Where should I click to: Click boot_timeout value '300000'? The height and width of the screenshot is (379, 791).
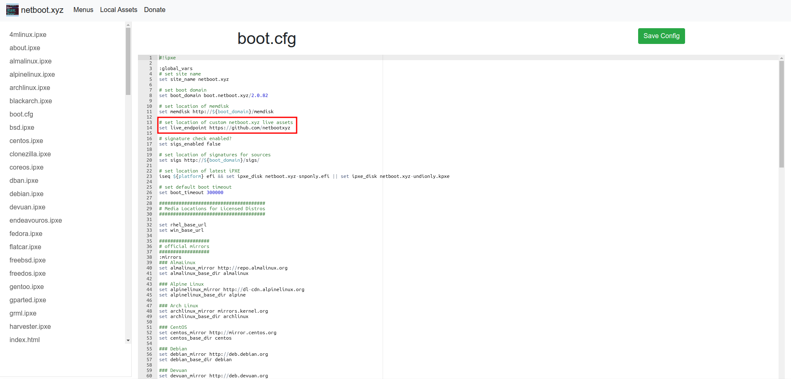pyautogui.click(x=215, y=192)
